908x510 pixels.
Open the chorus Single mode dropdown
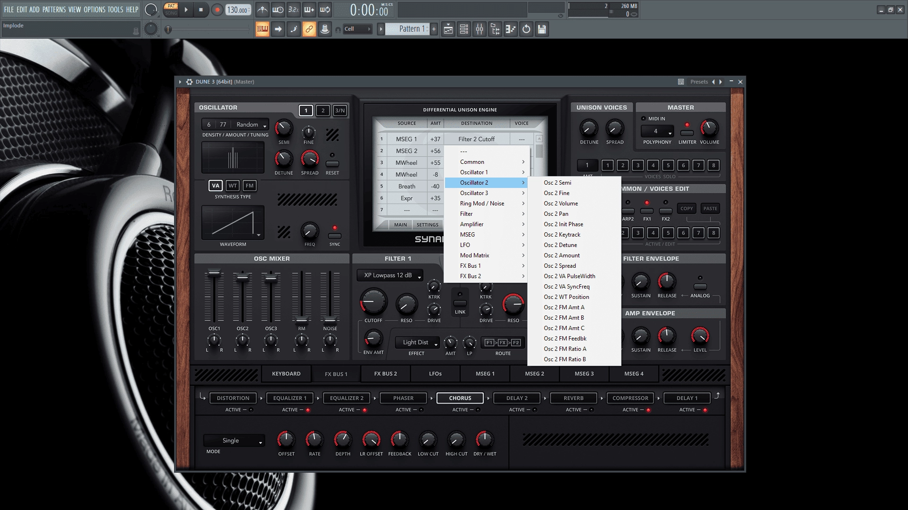pos(234,441)
